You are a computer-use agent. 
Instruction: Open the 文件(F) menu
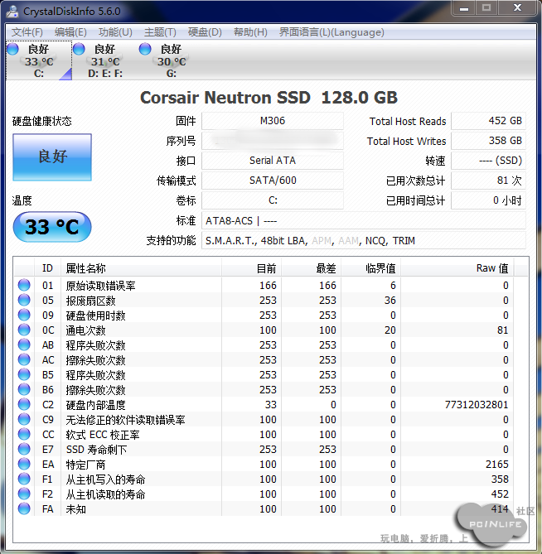[27, 32]
